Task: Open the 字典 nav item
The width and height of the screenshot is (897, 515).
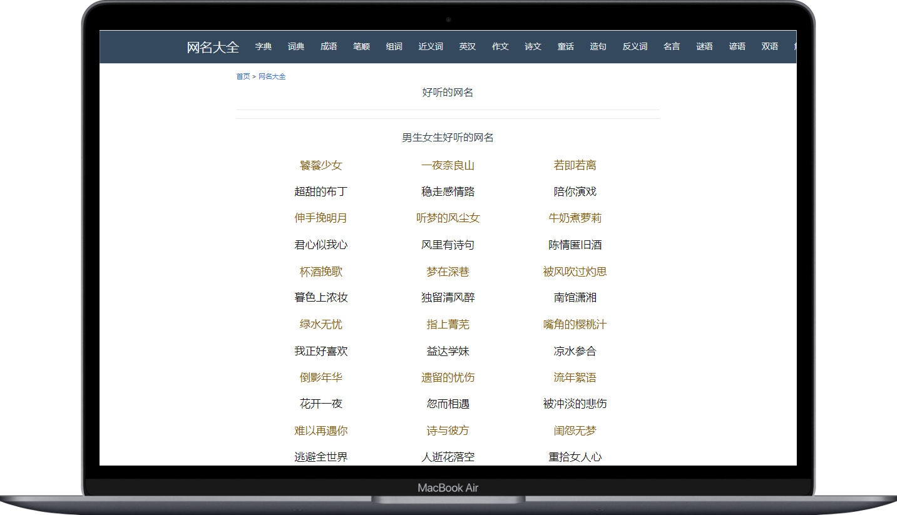Action: (264, 46)
